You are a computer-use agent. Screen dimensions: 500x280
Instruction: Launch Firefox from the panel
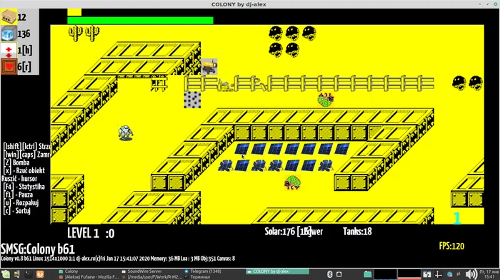tap(40, 274)
